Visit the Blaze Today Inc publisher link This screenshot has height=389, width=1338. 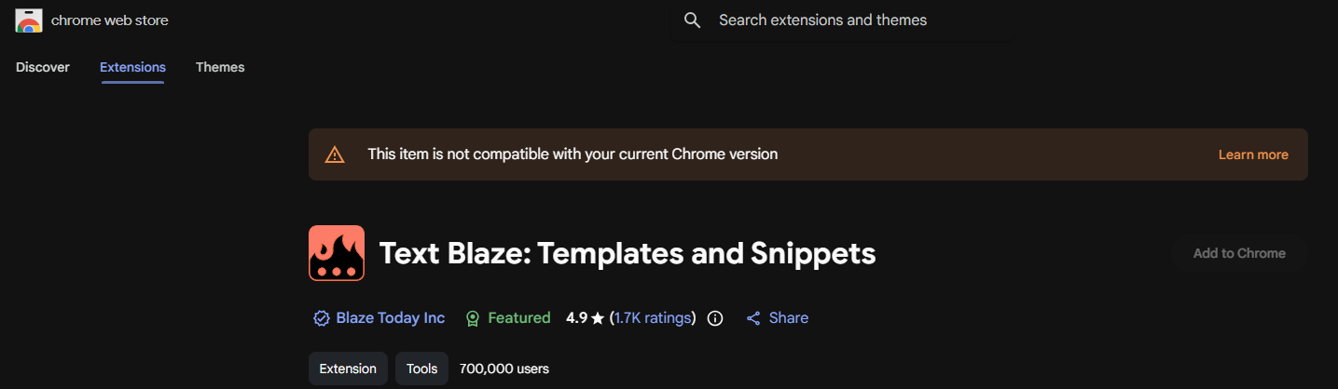pyautogui.click(x=391, y=318)
